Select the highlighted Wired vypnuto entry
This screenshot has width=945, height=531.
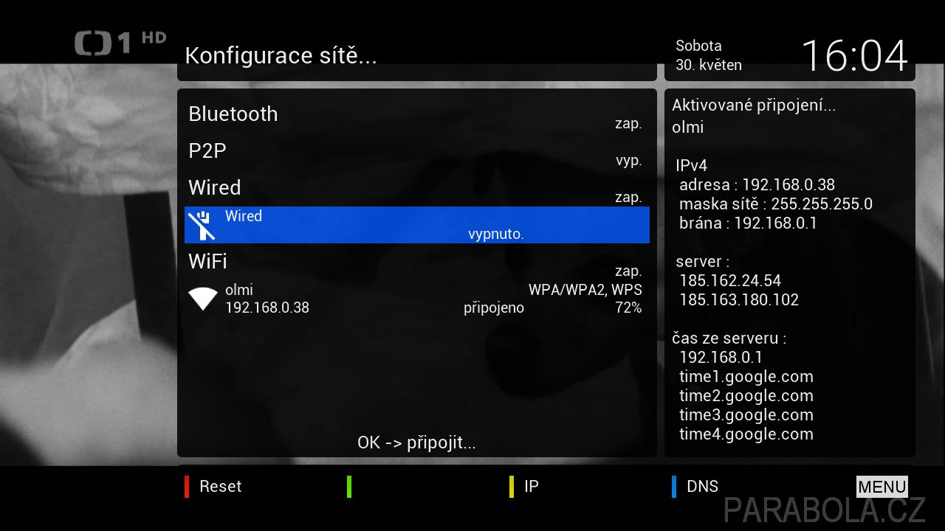click(417, 225)
